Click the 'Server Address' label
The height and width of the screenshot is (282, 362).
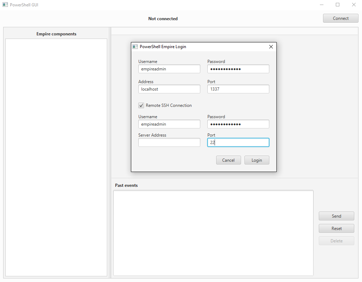pos(152,135)
